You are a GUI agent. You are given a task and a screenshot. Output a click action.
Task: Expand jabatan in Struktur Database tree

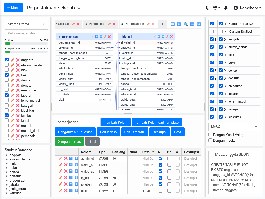click(6, 184)
